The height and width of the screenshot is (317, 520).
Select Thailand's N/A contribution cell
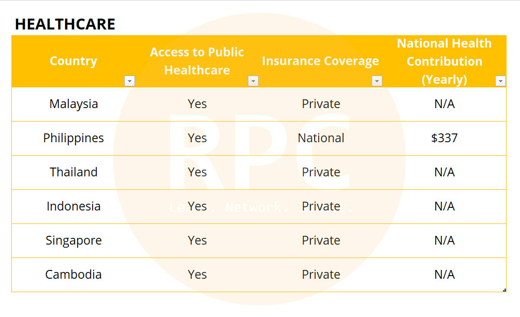pos(444,172)
